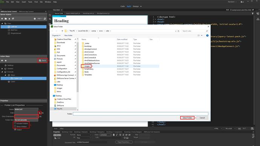The width and height of the screenshot is (260, 146).
Task: Select the Templates folder in list
Action: click(x=88, y=75)
